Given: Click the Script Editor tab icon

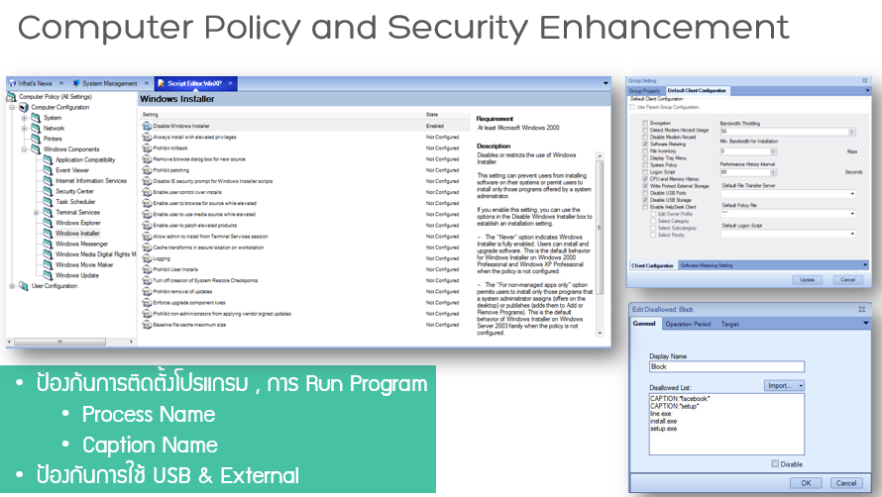Looking at the screenshot, I should (161, 83).
